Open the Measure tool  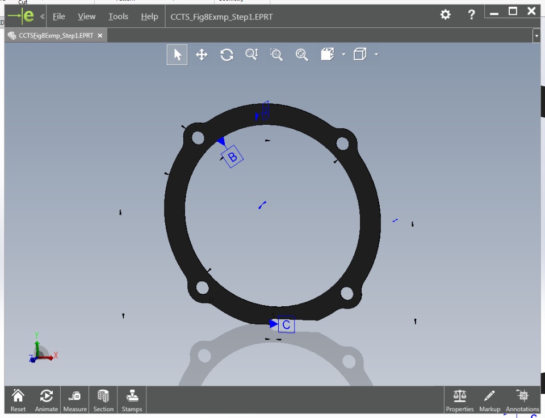point(75,400)
